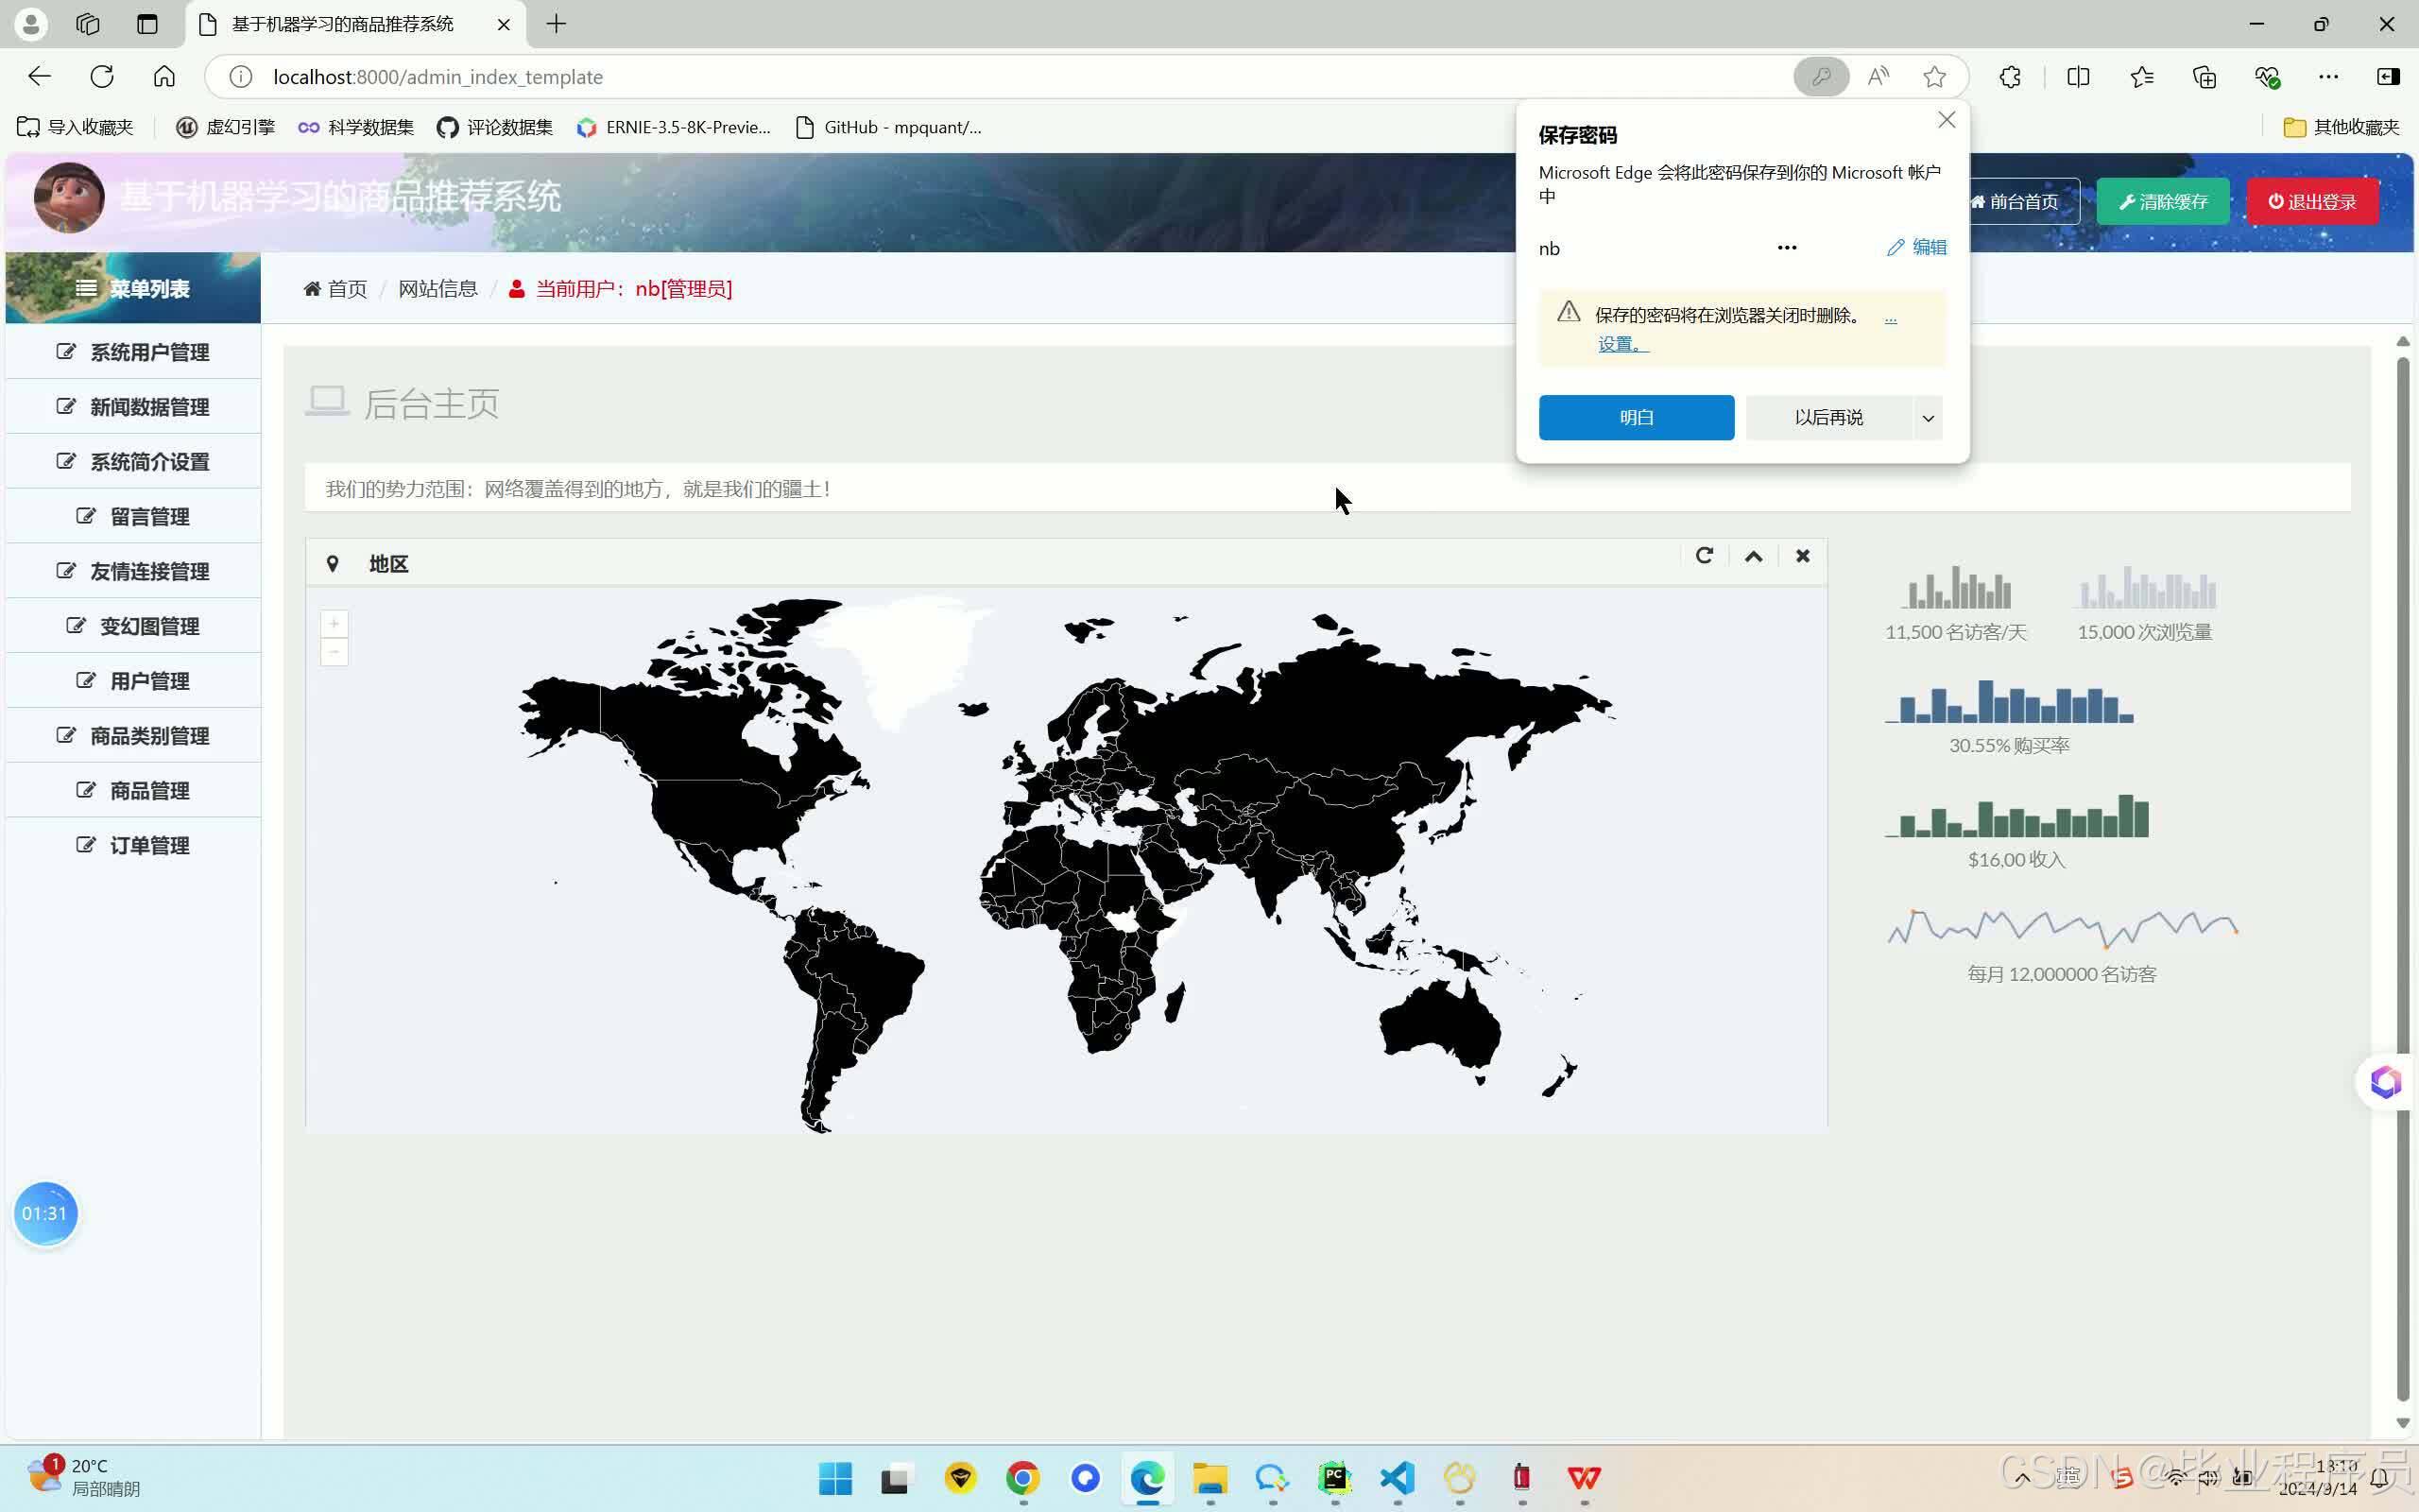The width and height of the screenshot is (2419, 1512).
Task: Open WPS Office from the taskbar
Action: 1585,1478
